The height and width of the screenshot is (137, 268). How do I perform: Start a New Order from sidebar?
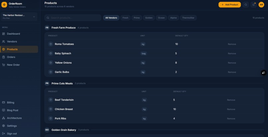(19, 65)
